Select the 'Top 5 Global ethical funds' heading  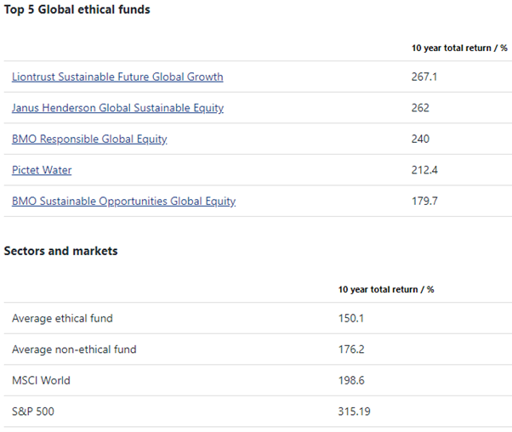coord(77,9)
